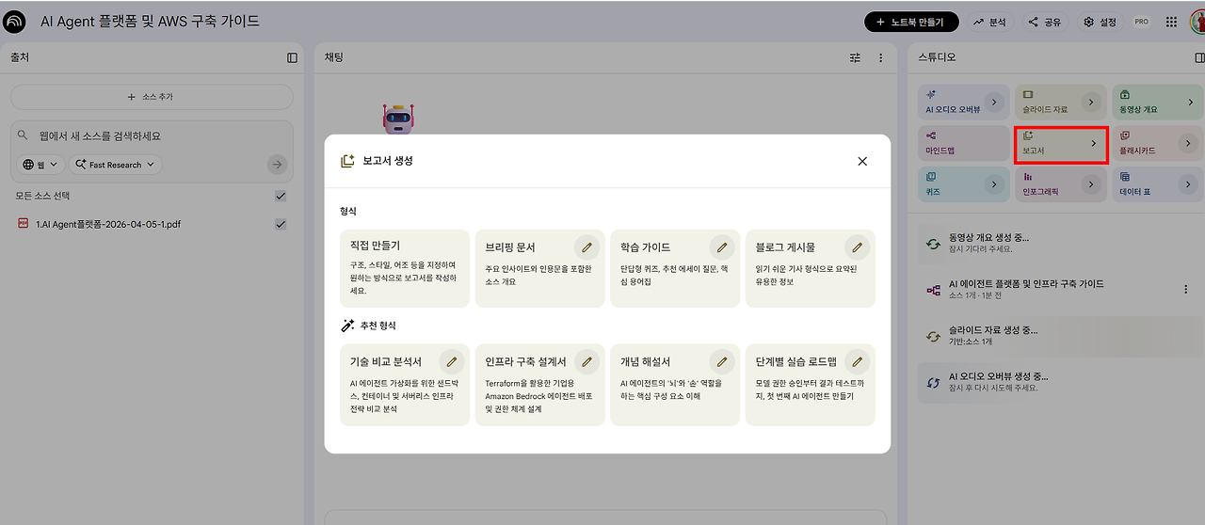Collapse the 출처 sources panel icon
Viewport: 1205px width, 525px height.
click(292, 57)
